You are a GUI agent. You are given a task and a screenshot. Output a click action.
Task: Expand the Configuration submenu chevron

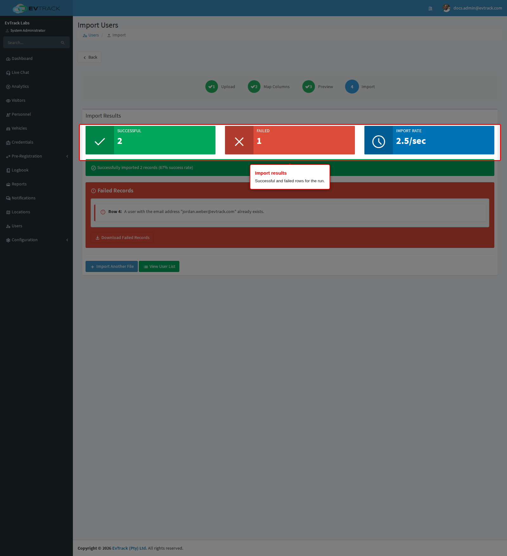click(x=67, y=240)
